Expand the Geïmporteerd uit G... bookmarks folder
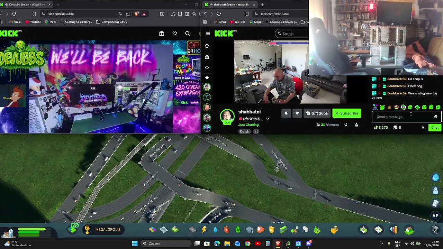 click(112, 22)
